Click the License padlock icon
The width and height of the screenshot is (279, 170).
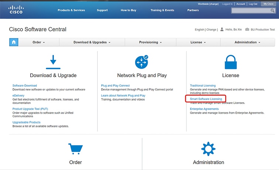231,62
